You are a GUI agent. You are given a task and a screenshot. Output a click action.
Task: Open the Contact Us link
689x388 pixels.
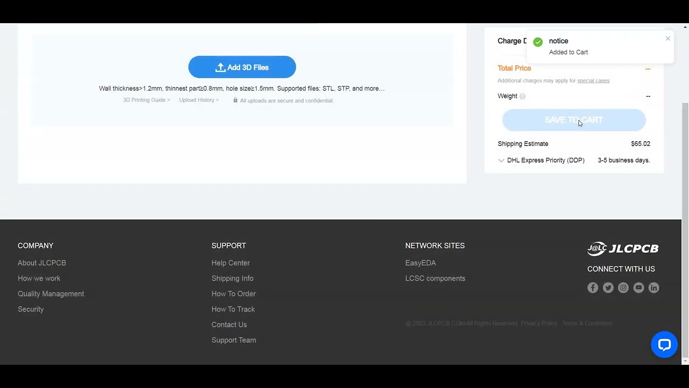coord(229,325)
